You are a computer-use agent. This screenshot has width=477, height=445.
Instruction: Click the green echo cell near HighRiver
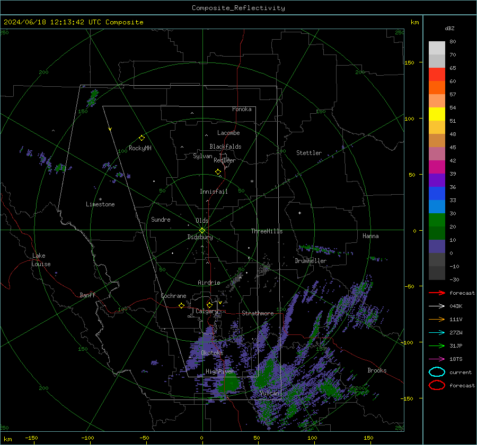[231, 383]
